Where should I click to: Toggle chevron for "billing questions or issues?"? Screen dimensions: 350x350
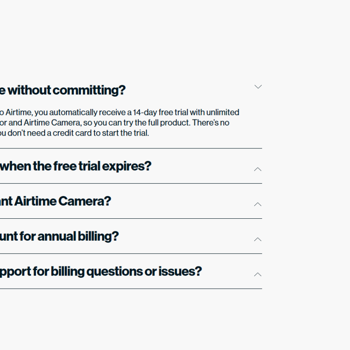[258, 274]
